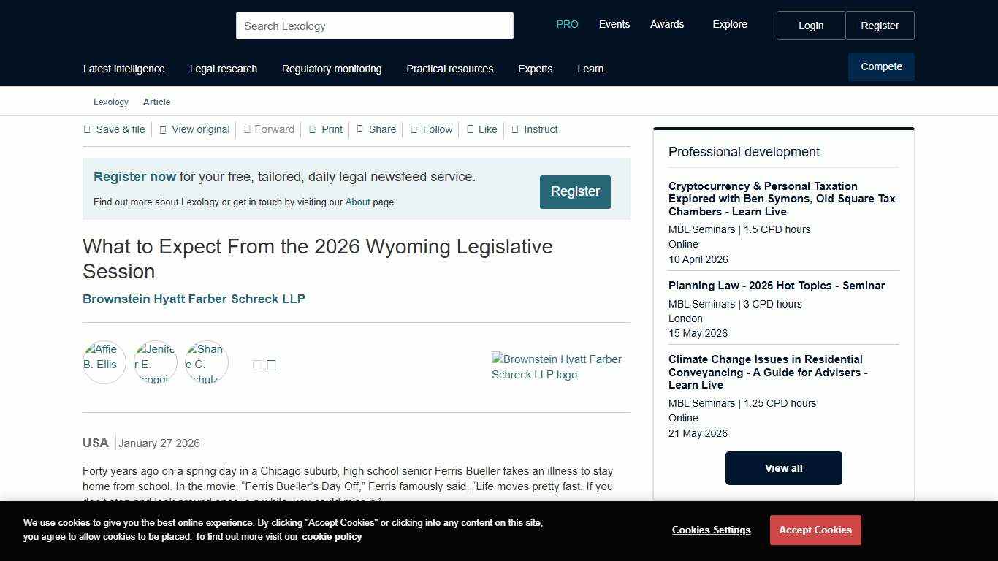Expand the Legal research menu
Screen dimensions: 998x561
pos(223,69)
